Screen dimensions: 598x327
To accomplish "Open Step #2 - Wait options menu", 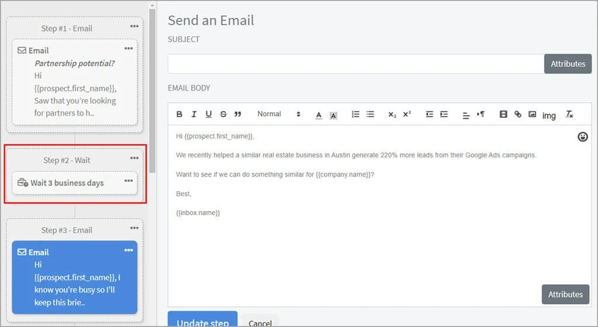I will pyautogui.click(x=134, y=158).
